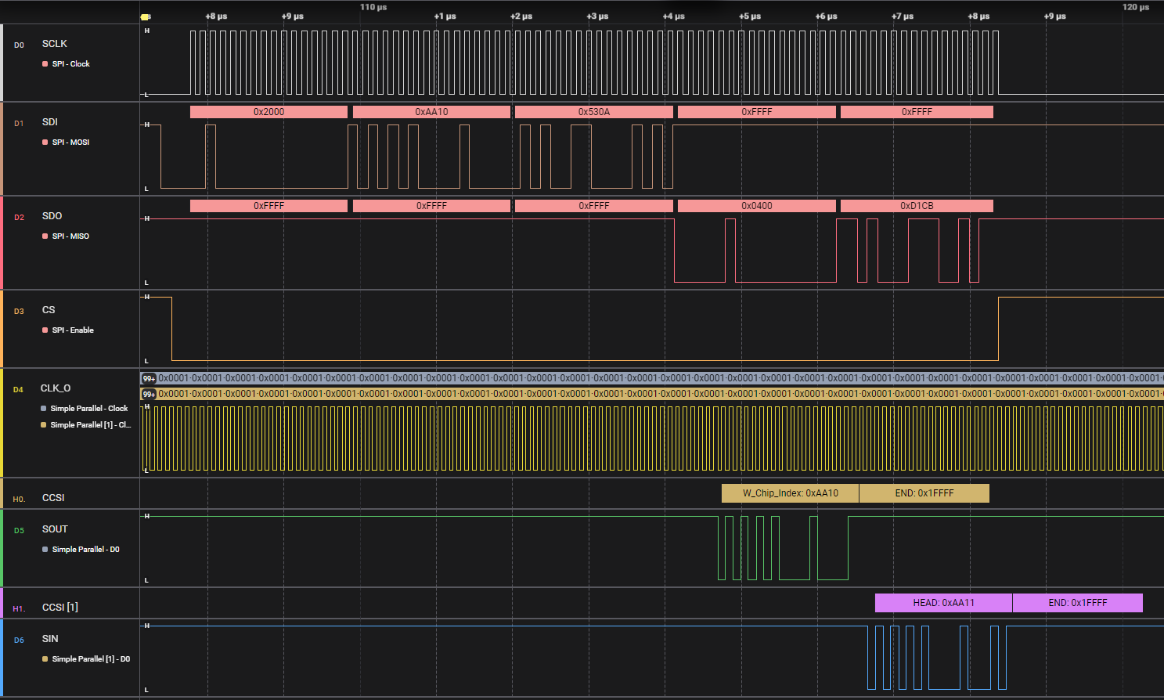
Task: Click the D0 channel badge beside SCLK
Action: pos(19,45)
